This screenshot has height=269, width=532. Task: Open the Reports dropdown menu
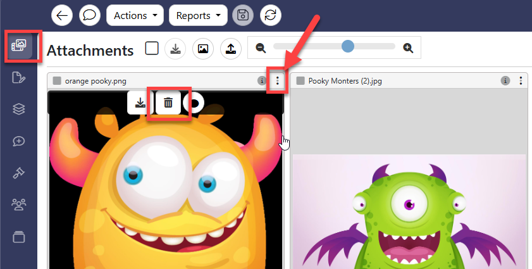pyautogui.click(x=198, y=15)
